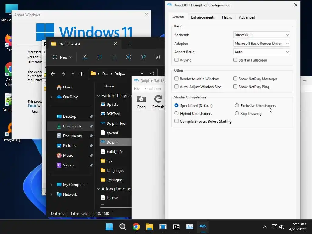Viewport: 312px width, 234px height.
Task: Expand OneDrive in navigation pane
Action: pos(51,97)
